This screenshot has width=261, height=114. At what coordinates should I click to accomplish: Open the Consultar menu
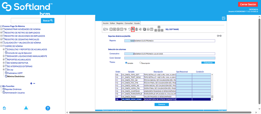coord(129,23)
